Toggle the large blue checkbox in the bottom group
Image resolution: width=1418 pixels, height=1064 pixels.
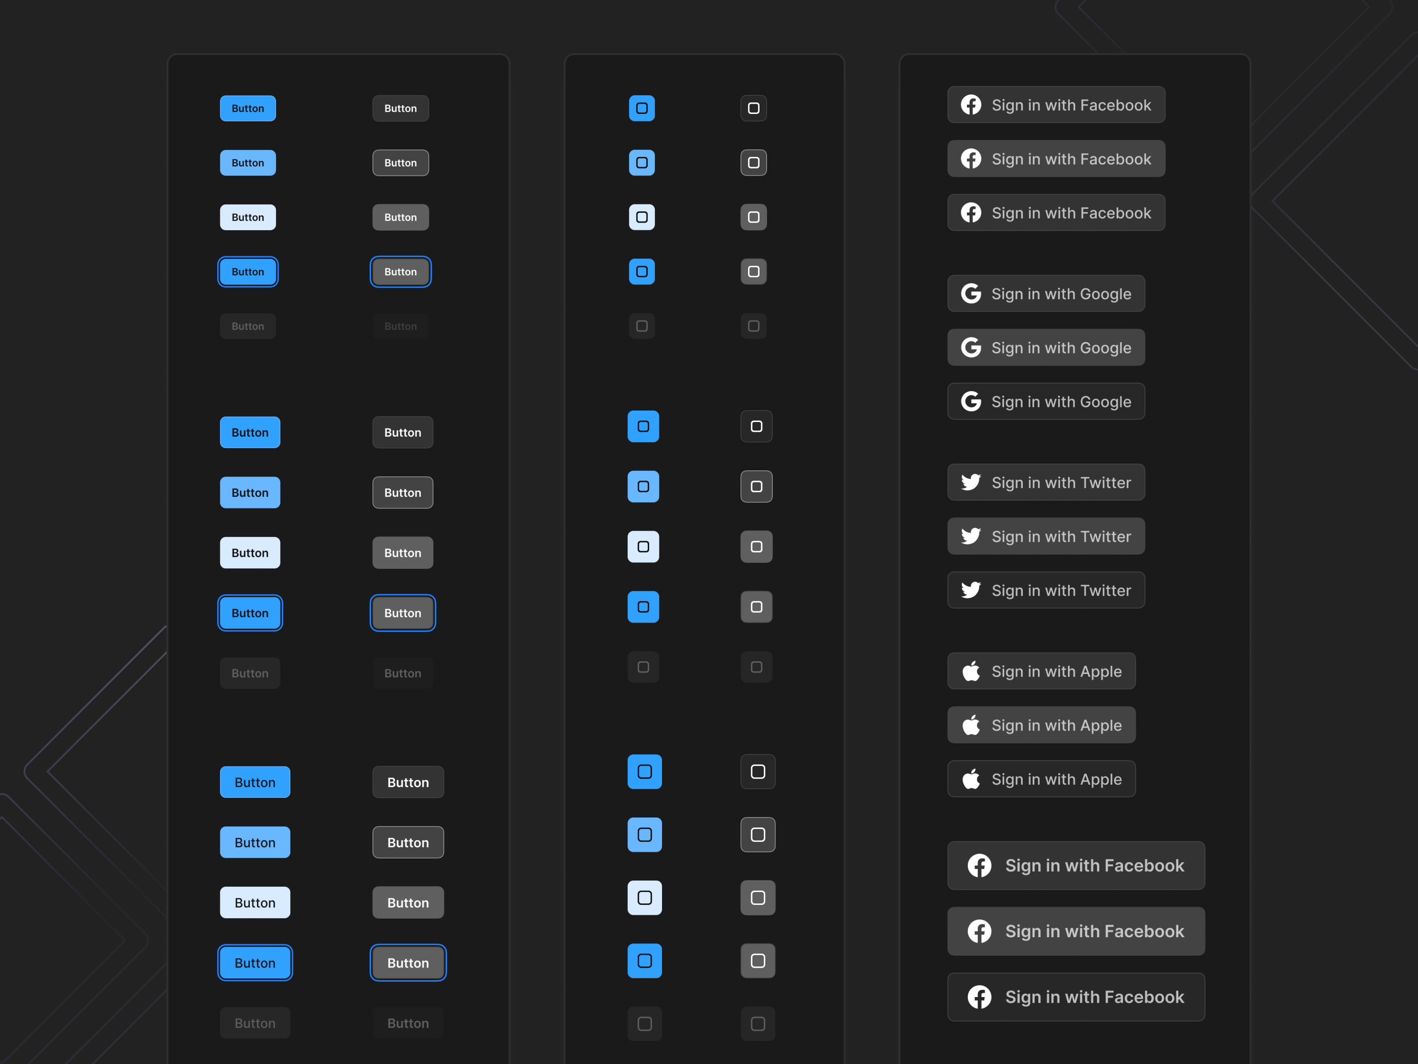click(x=644, y=771)
